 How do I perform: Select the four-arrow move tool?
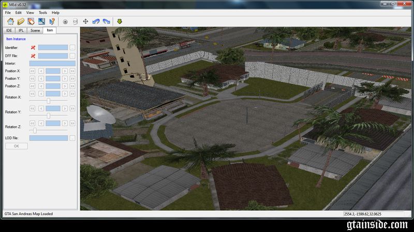(x=85, y=21)
